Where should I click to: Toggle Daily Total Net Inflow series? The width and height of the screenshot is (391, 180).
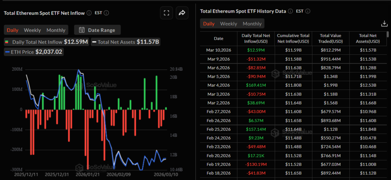click(x=47, y=42)
